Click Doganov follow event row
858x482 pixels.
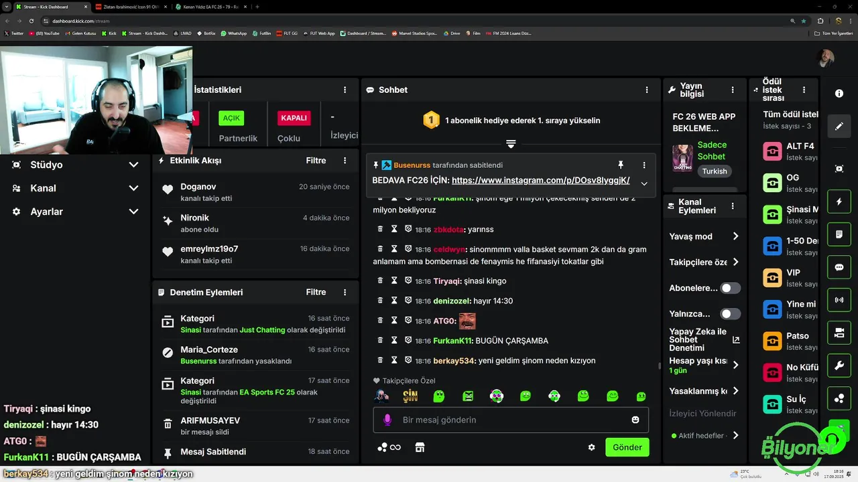pos(255,192)
